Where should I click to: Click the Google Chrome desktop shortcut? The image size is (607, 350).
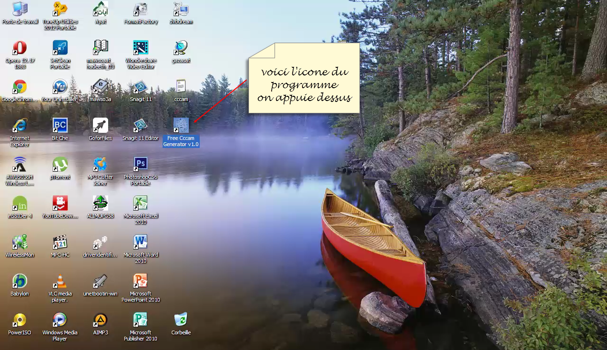(19, 87)
